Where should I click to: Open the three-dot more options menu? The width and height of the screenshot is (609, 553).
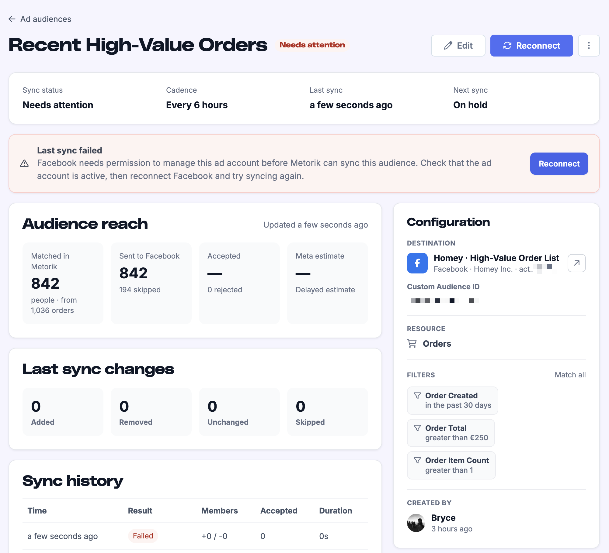[589, 46]
